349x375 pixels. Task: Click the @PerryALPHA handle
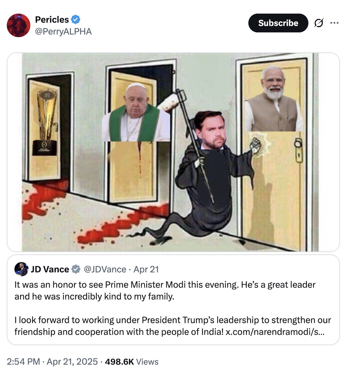tap(63, 31)
